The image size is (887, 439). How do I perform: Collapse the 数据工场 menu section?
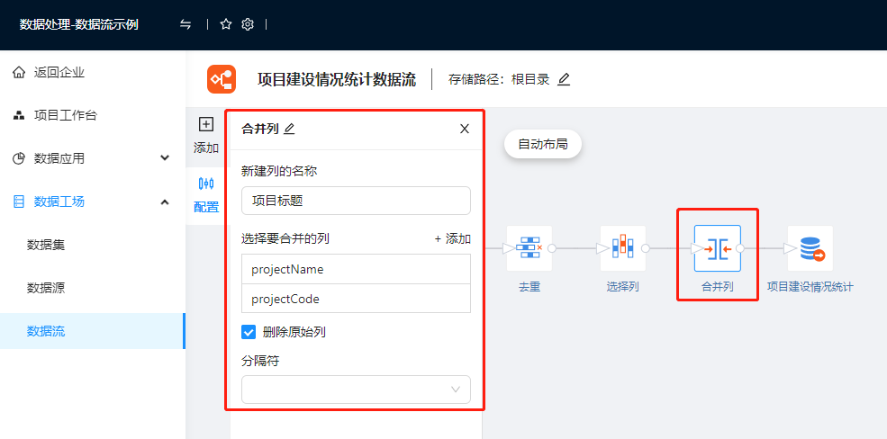[164, 202]
